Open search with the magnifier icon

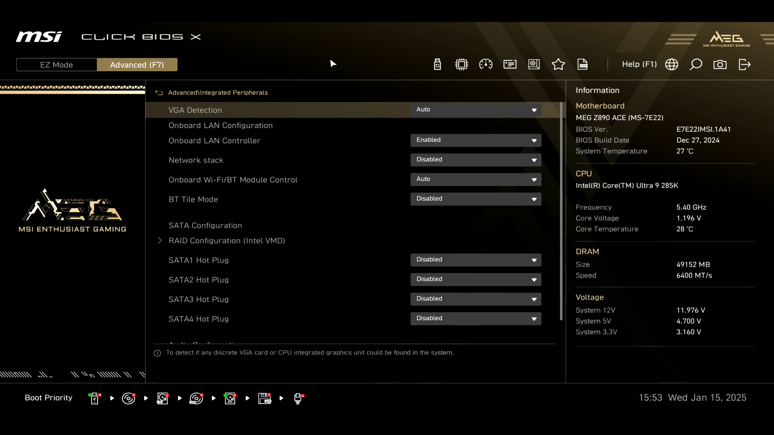[x=696, y=64]
